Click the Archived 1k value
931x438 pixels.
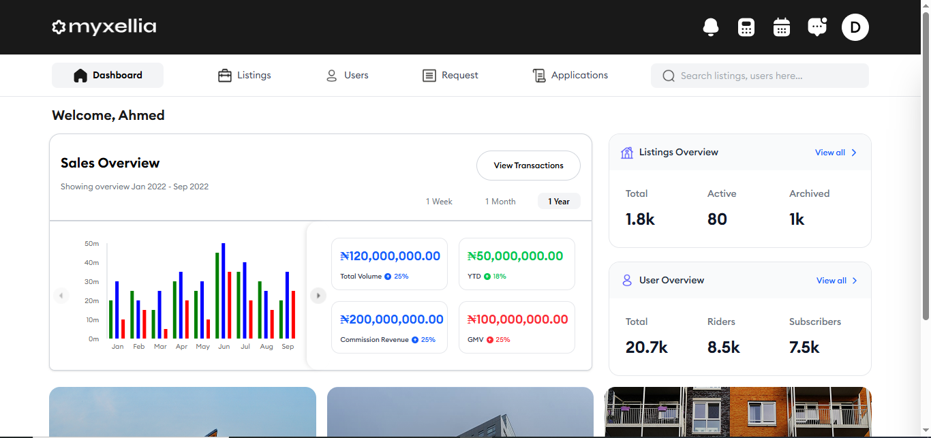pos(797,219)
